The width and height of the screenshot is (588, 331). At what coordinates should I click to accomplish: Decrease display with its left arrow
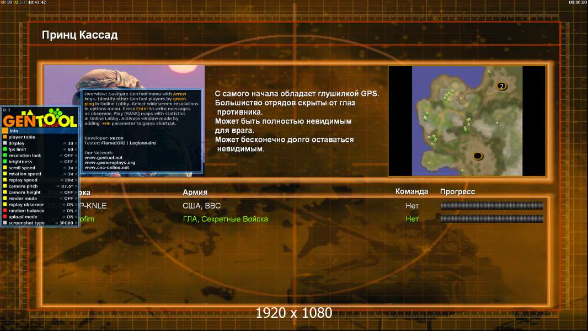click(65, 143)
